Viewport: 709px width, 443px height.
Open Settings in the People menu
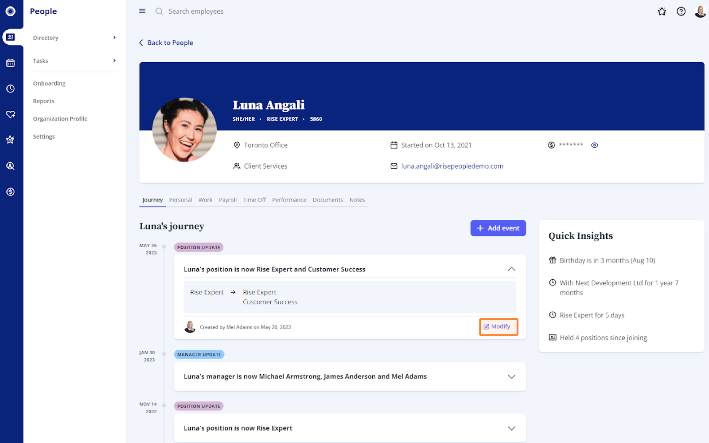[x=44, y=137]
